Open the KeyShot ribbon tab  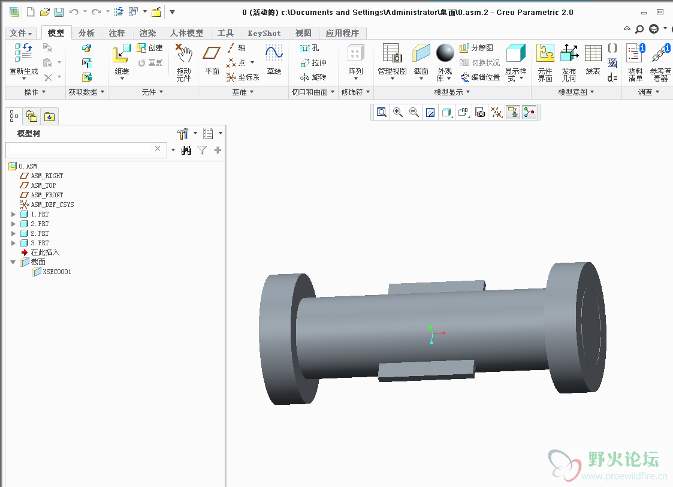264,34
